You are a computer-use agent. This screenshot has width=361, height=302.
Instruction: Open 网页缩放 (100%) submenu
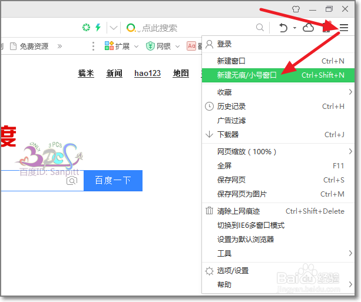(x=278, y=151)
